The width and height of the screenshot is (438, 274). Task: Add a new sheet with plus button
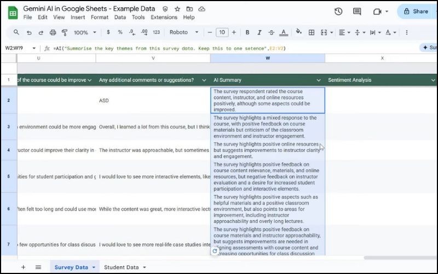pos(23,267)
